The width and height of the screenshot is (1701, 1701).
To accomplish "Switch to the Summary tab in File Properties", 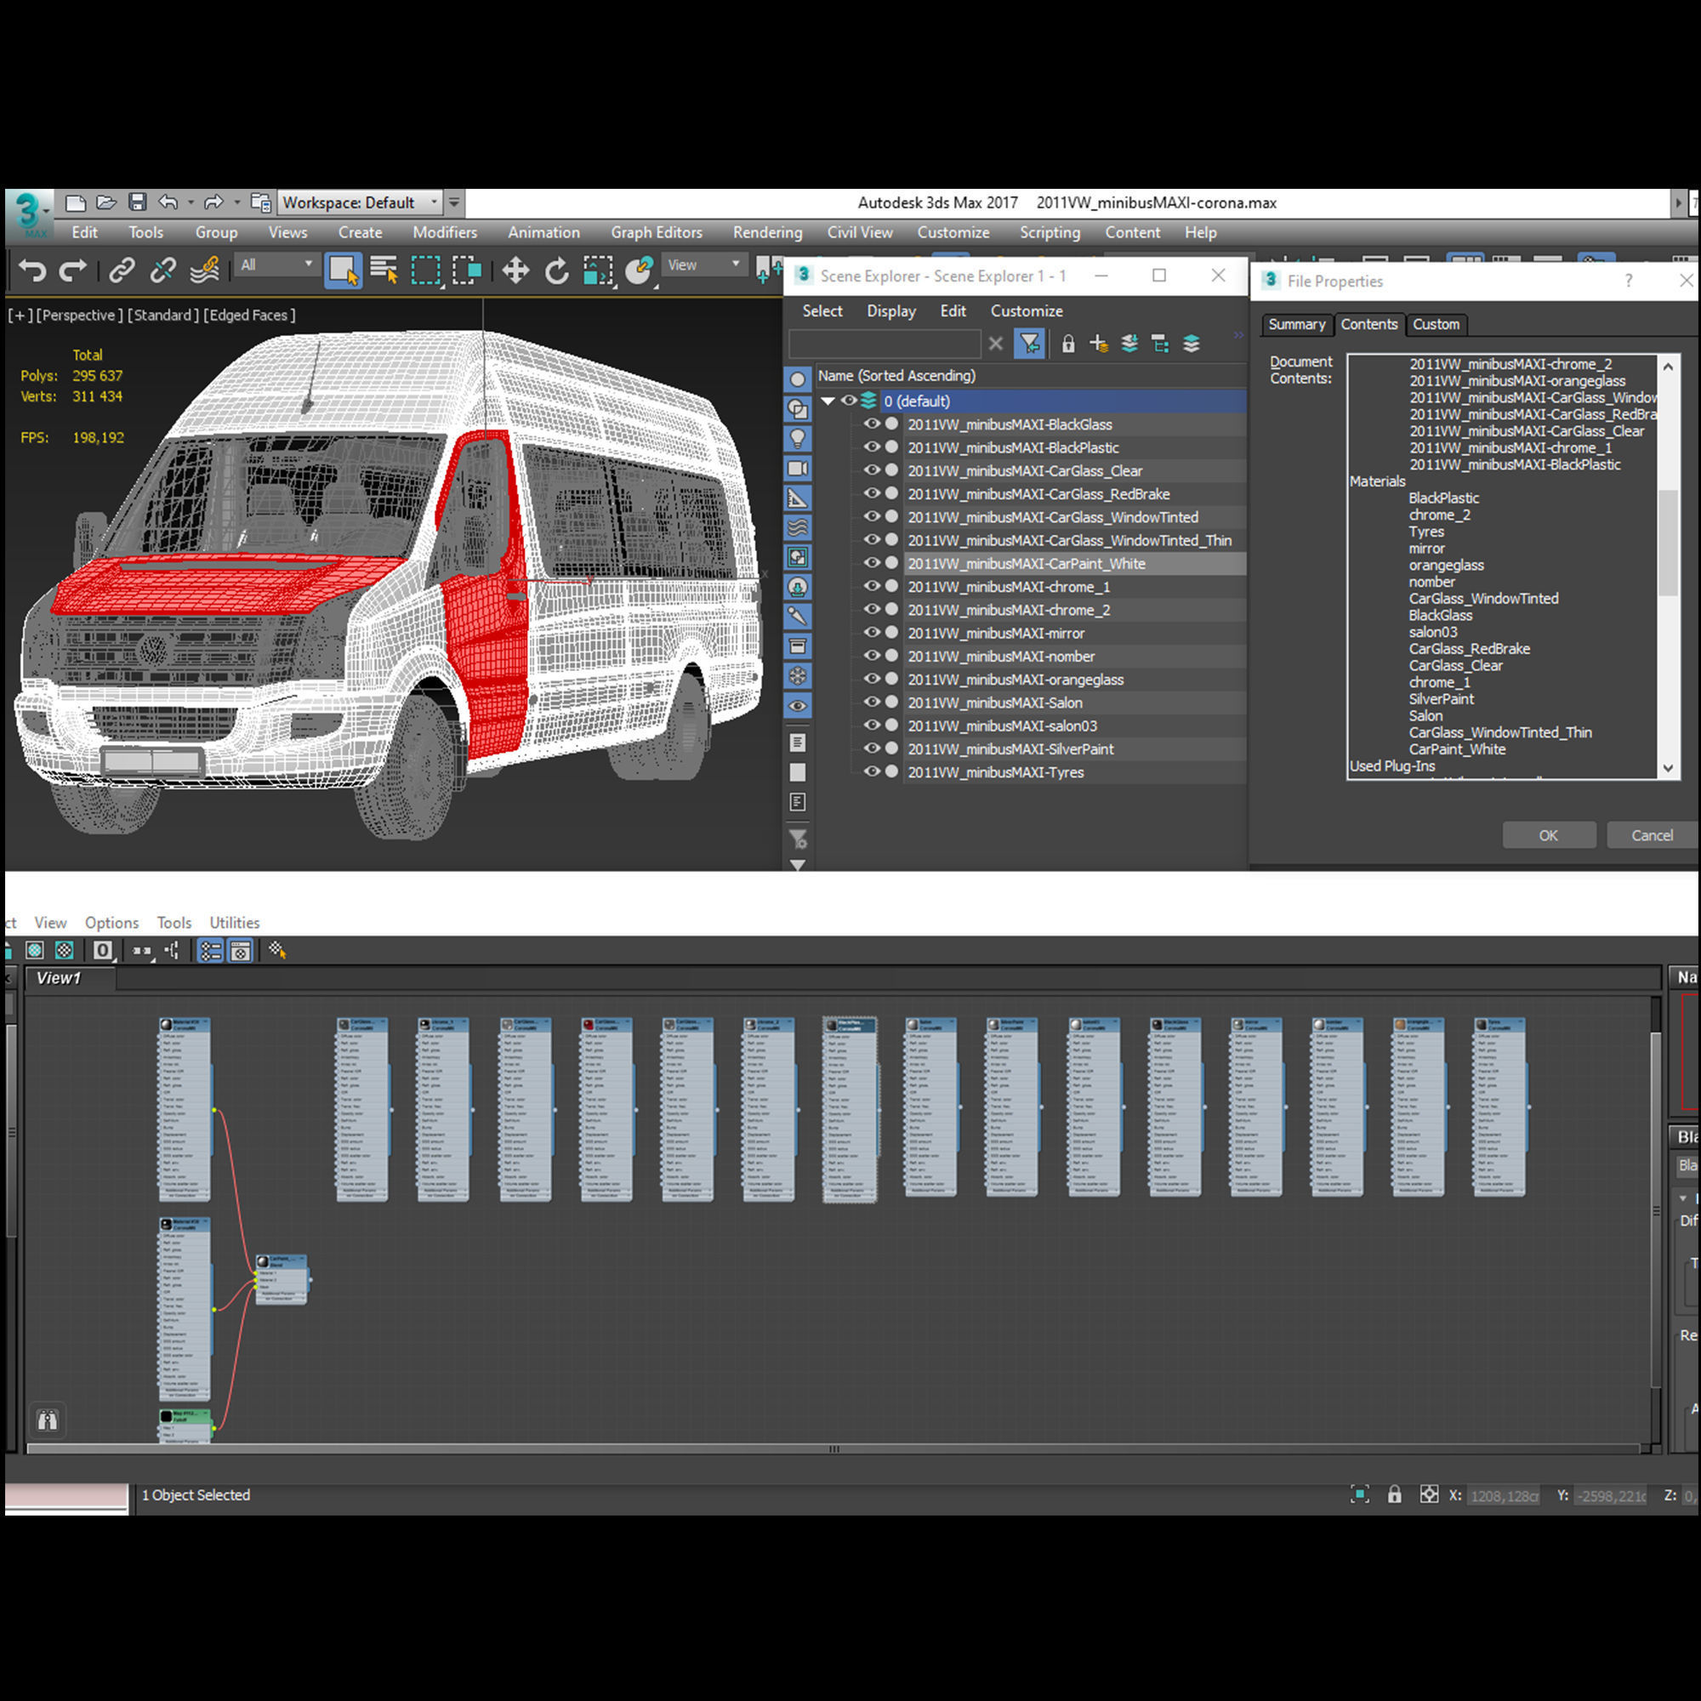I will point(1297,324).
